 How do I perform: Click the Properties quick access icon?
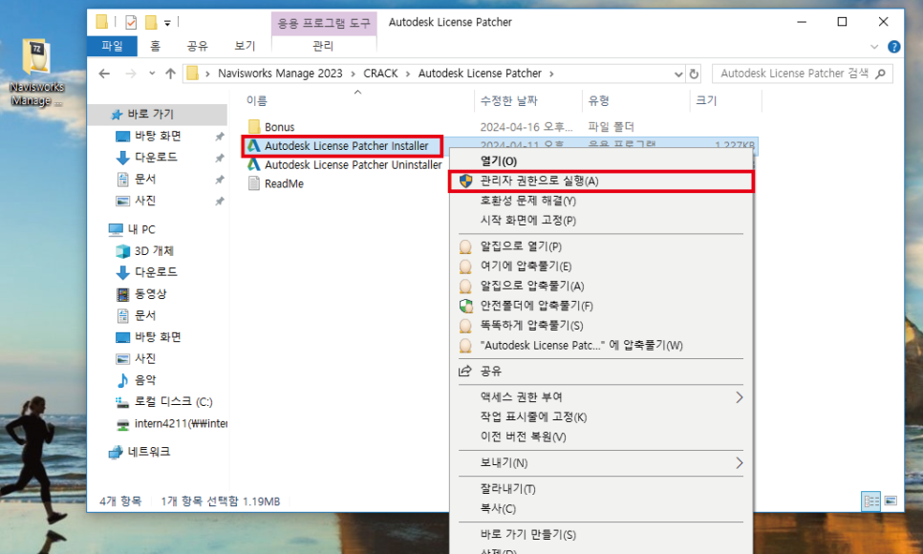[x=131, y=22]
